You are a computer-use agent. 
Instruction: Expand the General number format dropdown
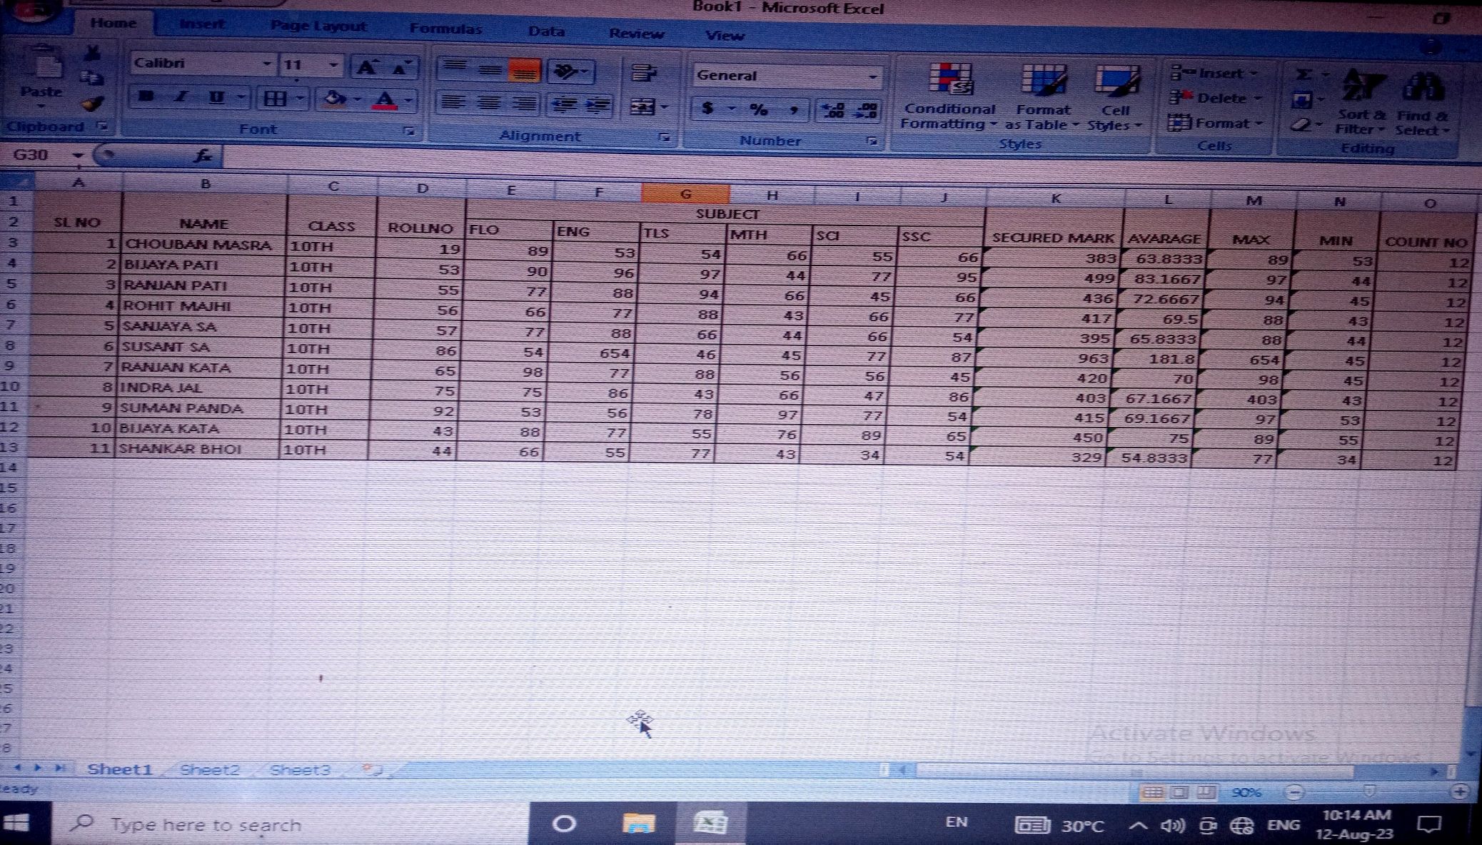(872, 76)
